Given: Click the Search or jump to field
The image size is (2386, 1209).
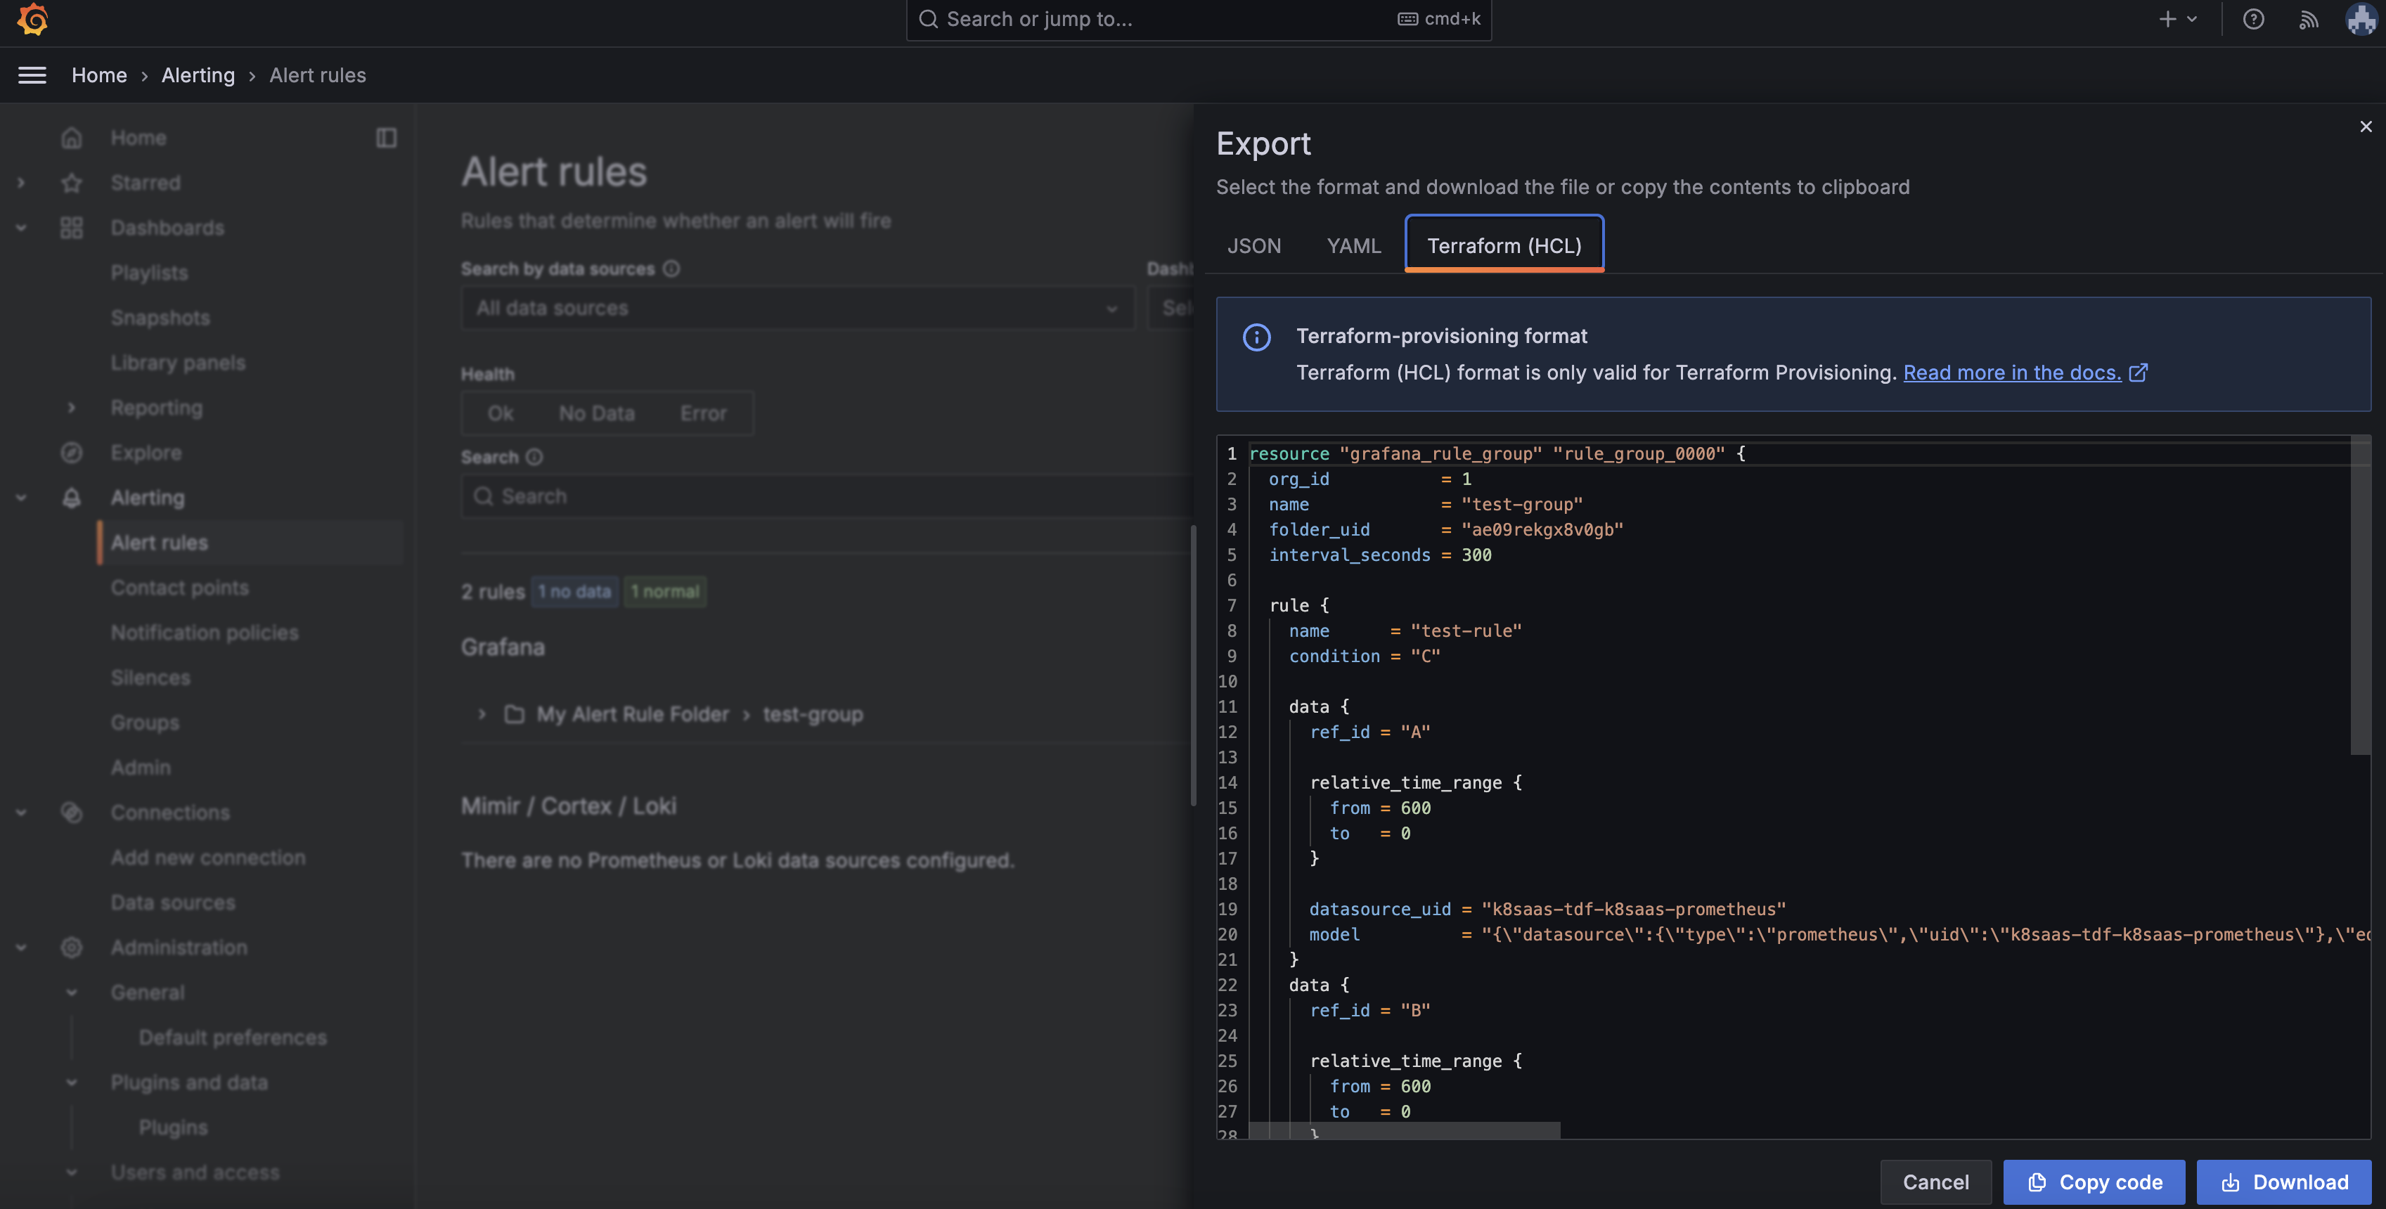Looking at the screenshot, I should tap(1199, 20).
